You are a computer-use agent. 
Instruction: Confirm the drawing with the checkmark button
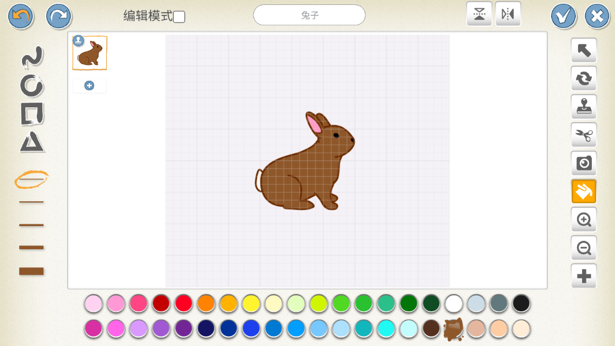pos(563,16)
